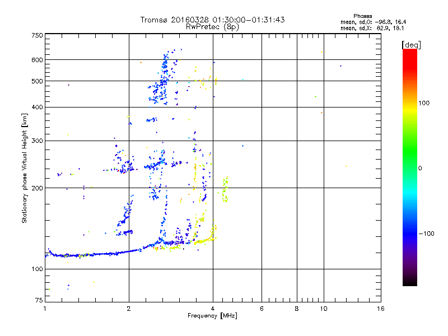Image resolution: width=448 pixels, height=336 pixels.
Task: Click the y-axis tick label "200"
Action: click(x=37, y=188)
